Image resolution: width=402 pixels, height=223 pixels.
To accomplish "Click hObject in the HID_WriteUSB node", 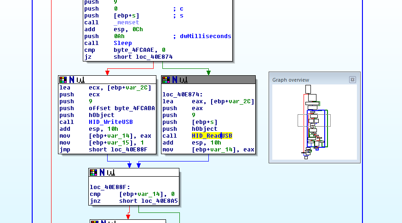I will pos(102,115).
